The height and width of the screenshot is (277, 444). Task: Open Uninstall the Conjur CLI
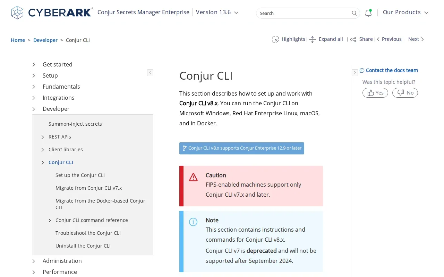click(x=83, y=246)
